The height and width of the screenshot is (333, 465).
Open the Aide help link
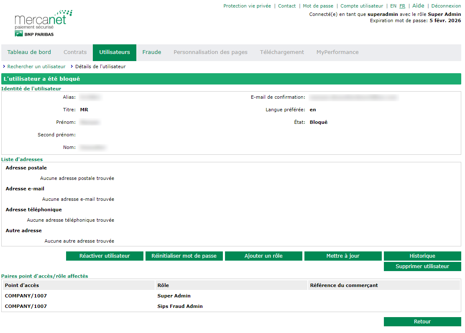click(x=418, y=6)
